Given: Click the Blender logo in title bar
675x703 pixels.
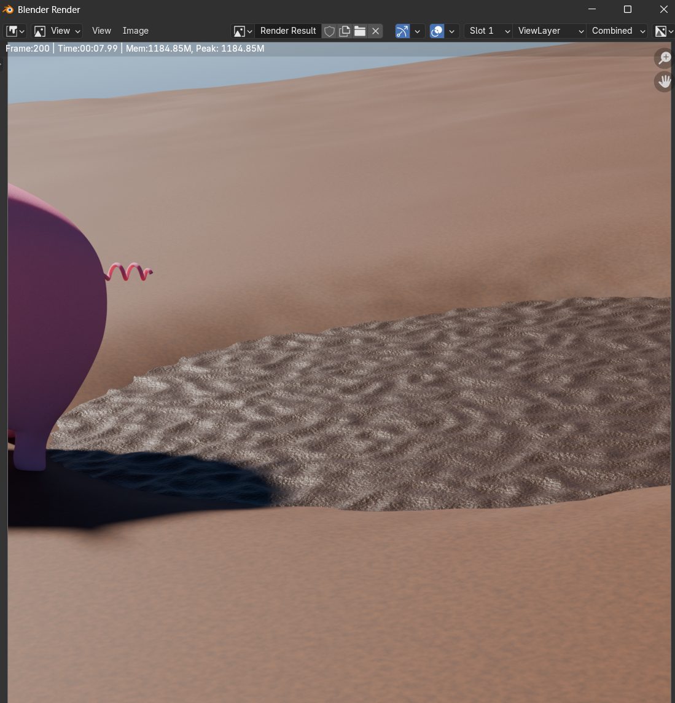Looking at the screenshot, I should (x=8, y=9).
